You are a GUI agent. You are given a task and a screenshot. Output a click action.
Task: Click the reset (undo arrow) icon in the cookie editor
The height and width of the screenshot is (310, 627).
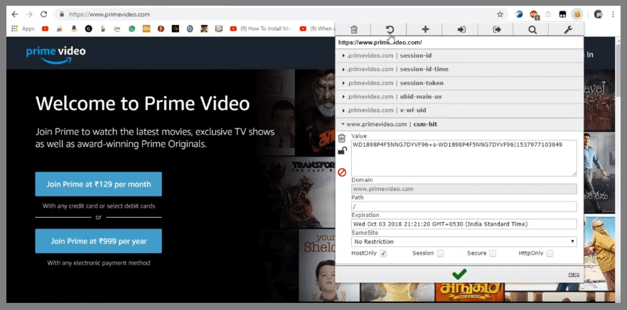390,30
